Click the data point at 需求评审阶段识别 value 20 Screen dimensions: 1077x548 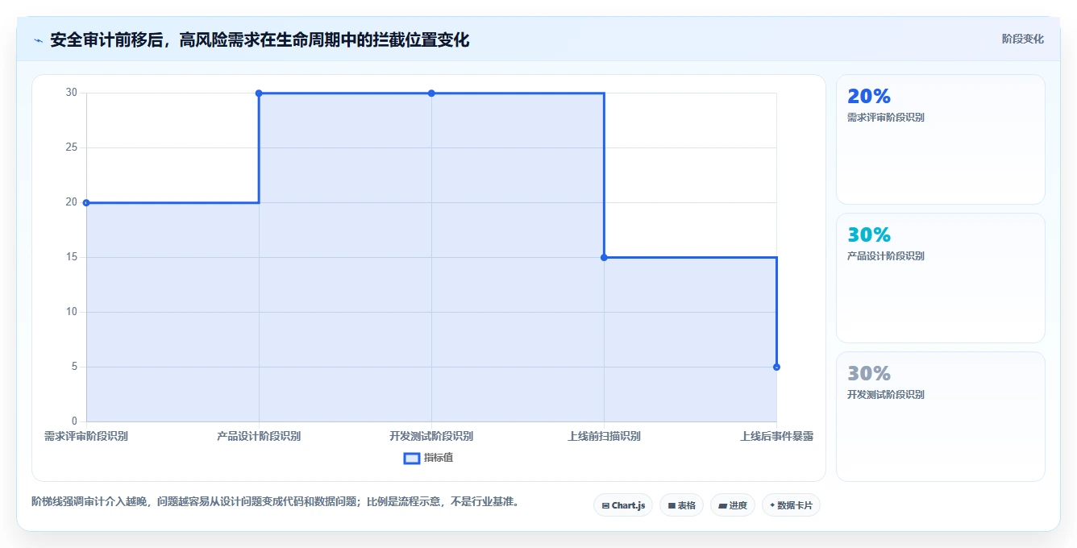pyautogui.click(x=86, y=202)
